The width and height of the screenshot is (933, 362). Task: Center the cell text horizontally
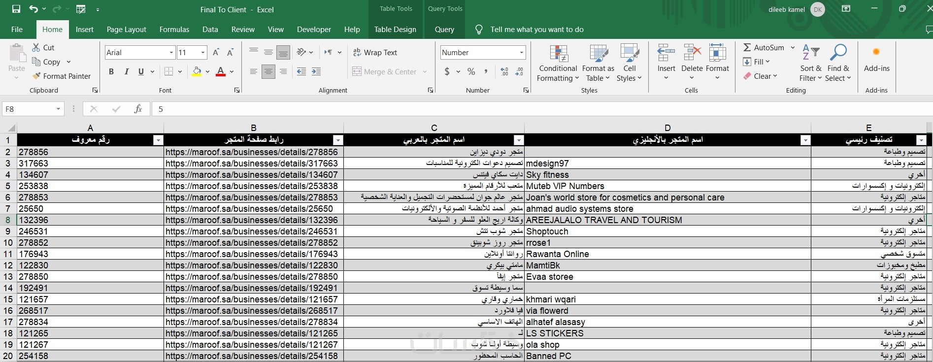[268, 71]
